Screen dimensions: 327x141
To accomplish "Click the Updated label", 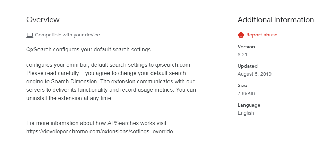I will click(248, 66).
